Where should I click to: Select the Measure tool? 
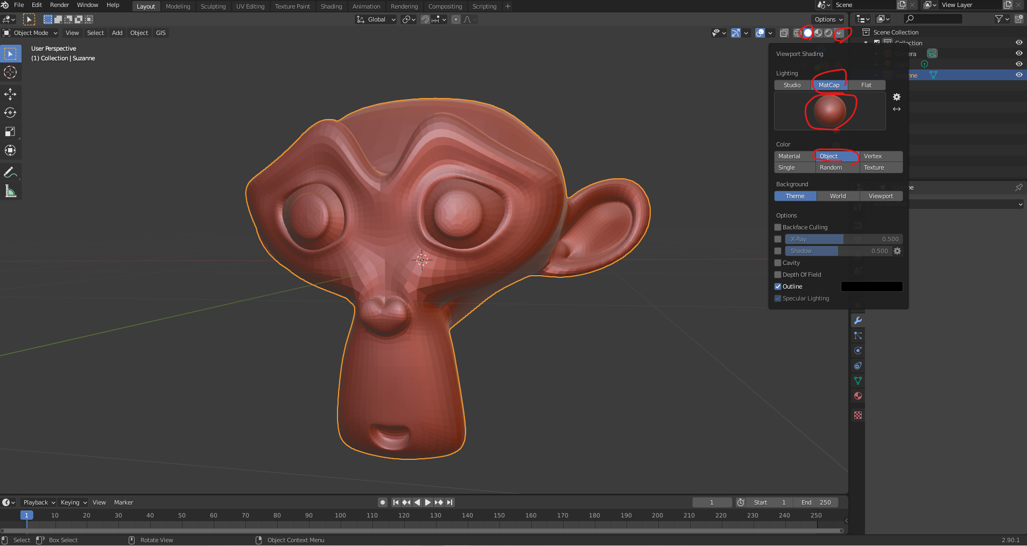tap(10, 191)
